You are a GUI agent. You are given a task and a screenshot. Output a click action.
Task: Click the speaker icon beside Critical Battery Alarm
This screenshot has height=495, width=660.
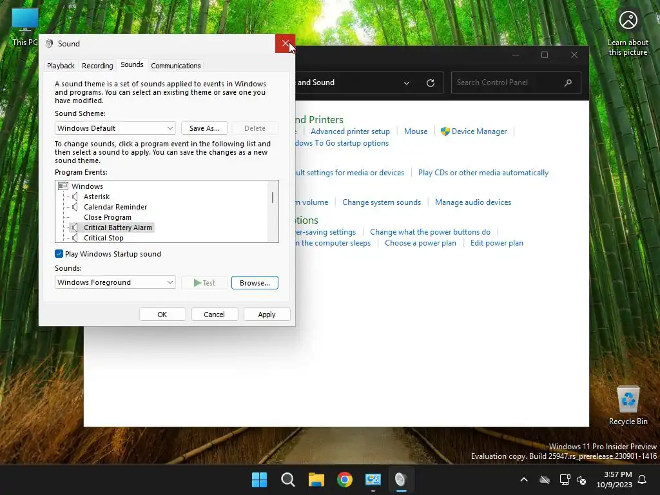[x=75, y=228]
